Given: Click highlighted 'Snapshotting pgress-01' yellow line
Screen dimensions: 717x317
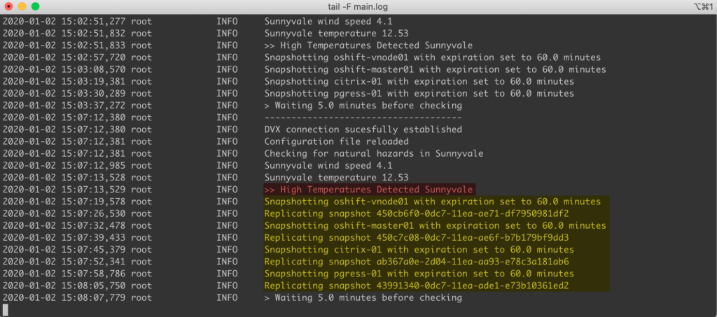Looking at the screenshot, I should pyautogui.click(x=419, y=274).
